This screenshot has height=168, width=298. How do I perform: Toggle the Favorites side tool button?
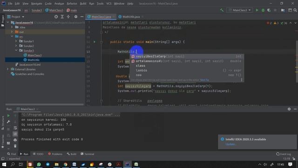[2, 141]
